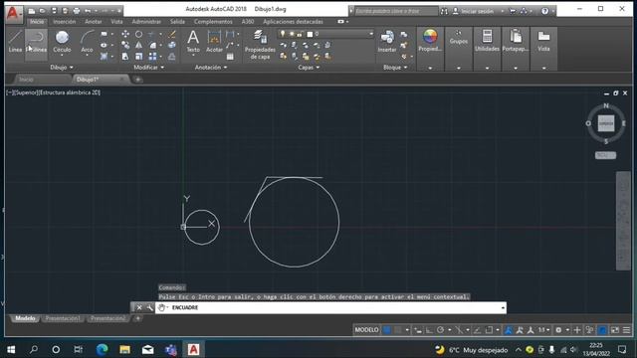
Task: Toggle annotation objects visibility
Action: tap(509, 330)
